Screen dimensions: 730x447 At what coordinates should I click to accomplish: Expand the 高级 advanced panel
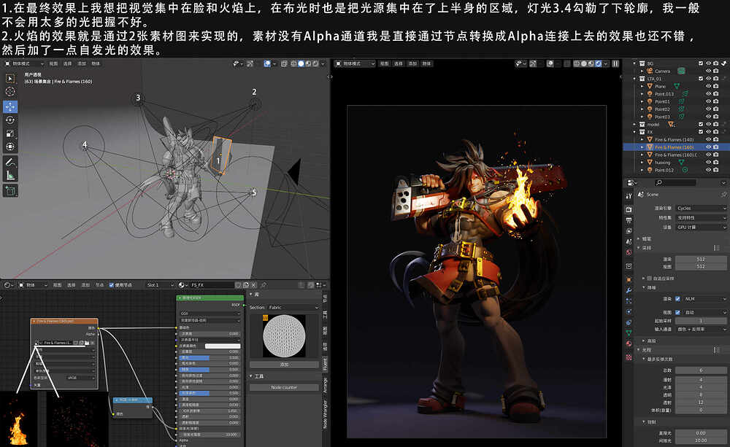[644, 341]
